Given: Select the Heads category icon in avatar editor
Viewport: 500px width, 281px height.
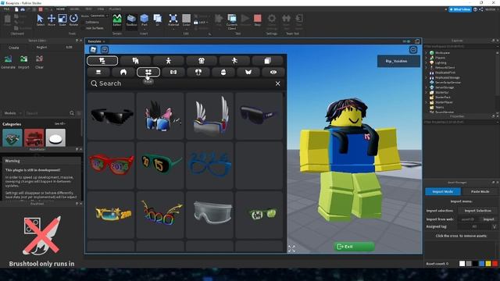Looking at the screenshot, I should click(202, 61).
